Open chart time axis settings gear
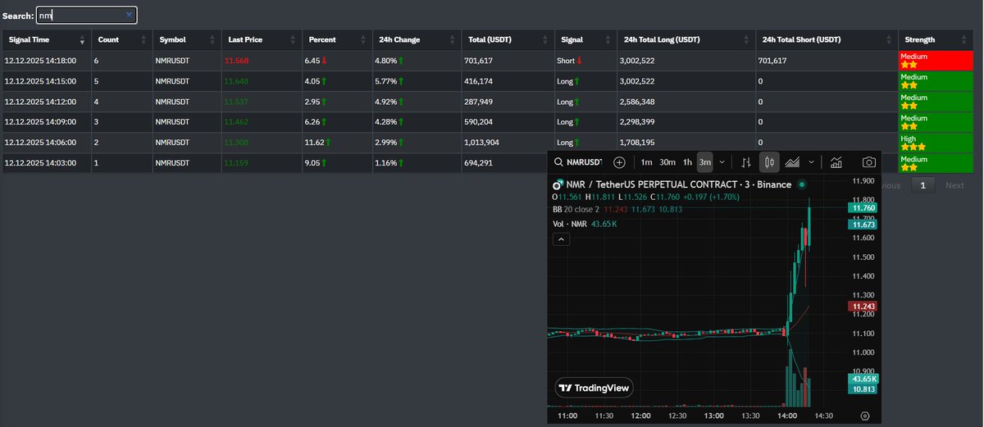This screenshot has height=427, width=984. [x=866, y=416]
